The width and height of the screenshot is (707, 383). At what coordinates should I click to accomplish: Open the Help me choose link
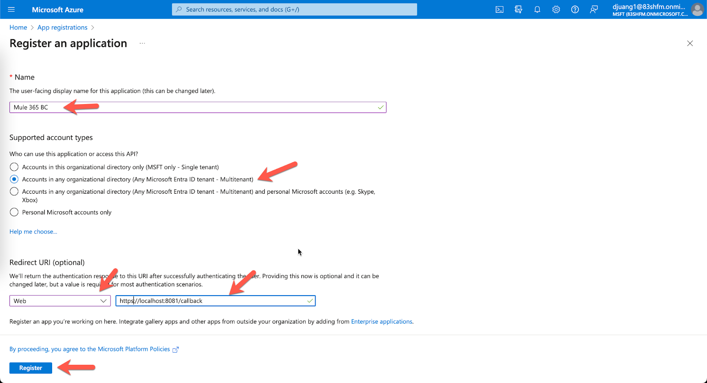point(33,232)
